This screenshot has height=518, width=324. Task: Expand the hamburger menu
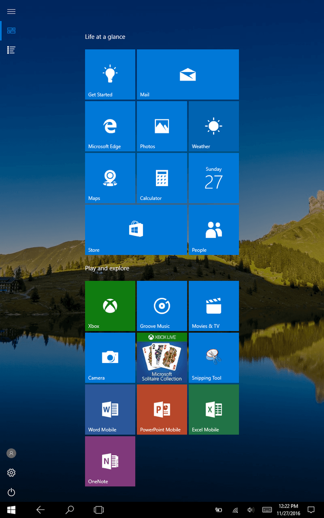(x=11, y=12)
